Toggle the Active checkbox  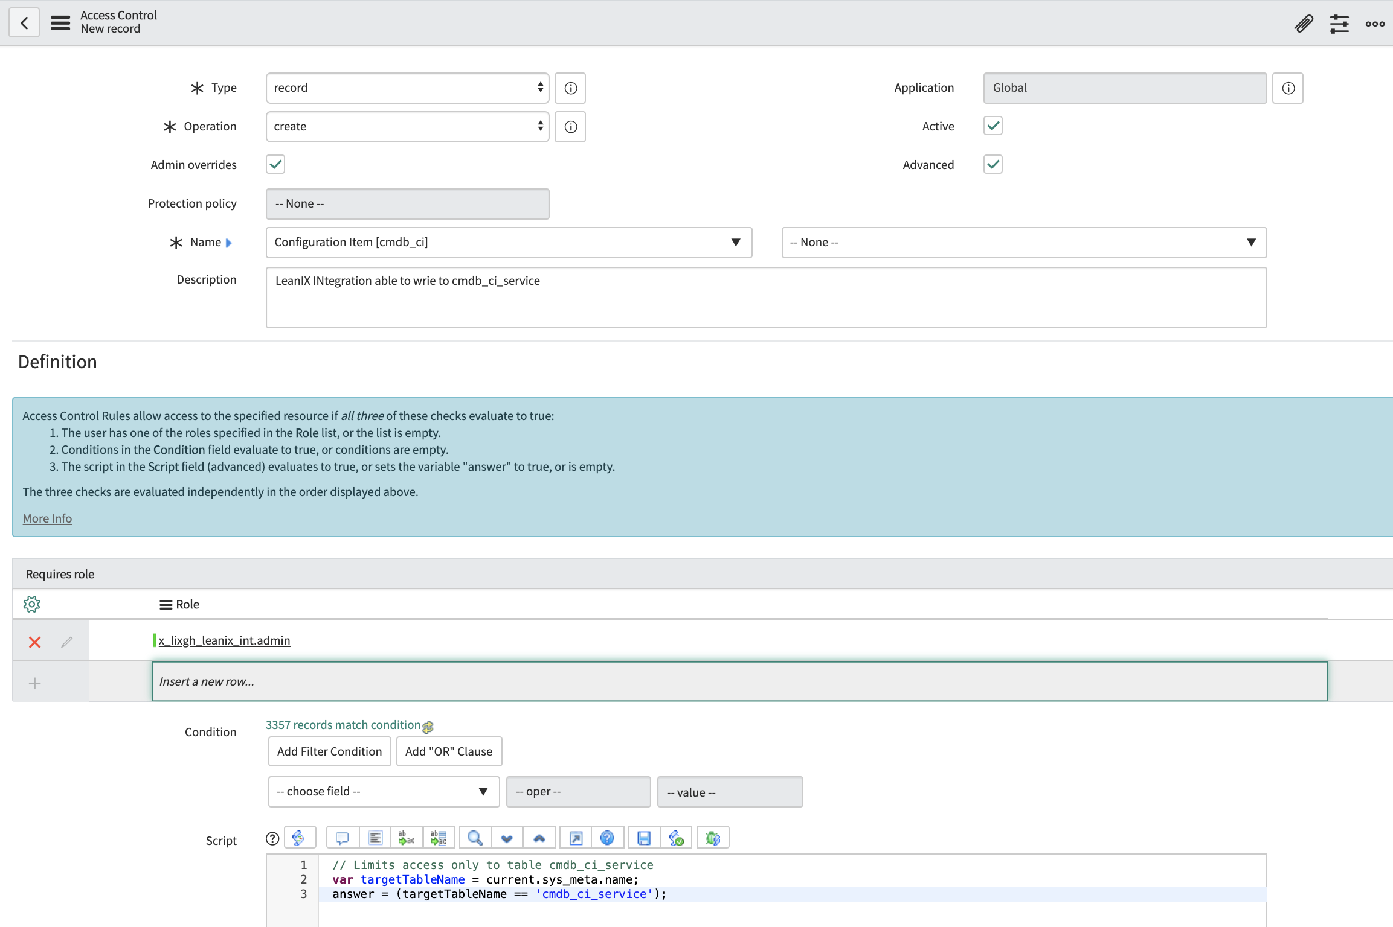992,126
